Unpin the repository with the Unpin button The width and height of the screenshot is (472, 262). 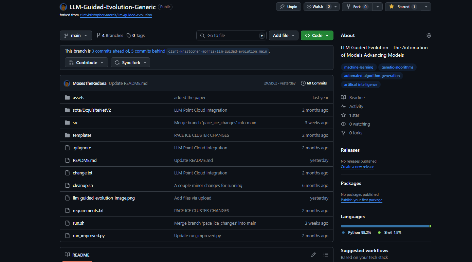(289, 7)
